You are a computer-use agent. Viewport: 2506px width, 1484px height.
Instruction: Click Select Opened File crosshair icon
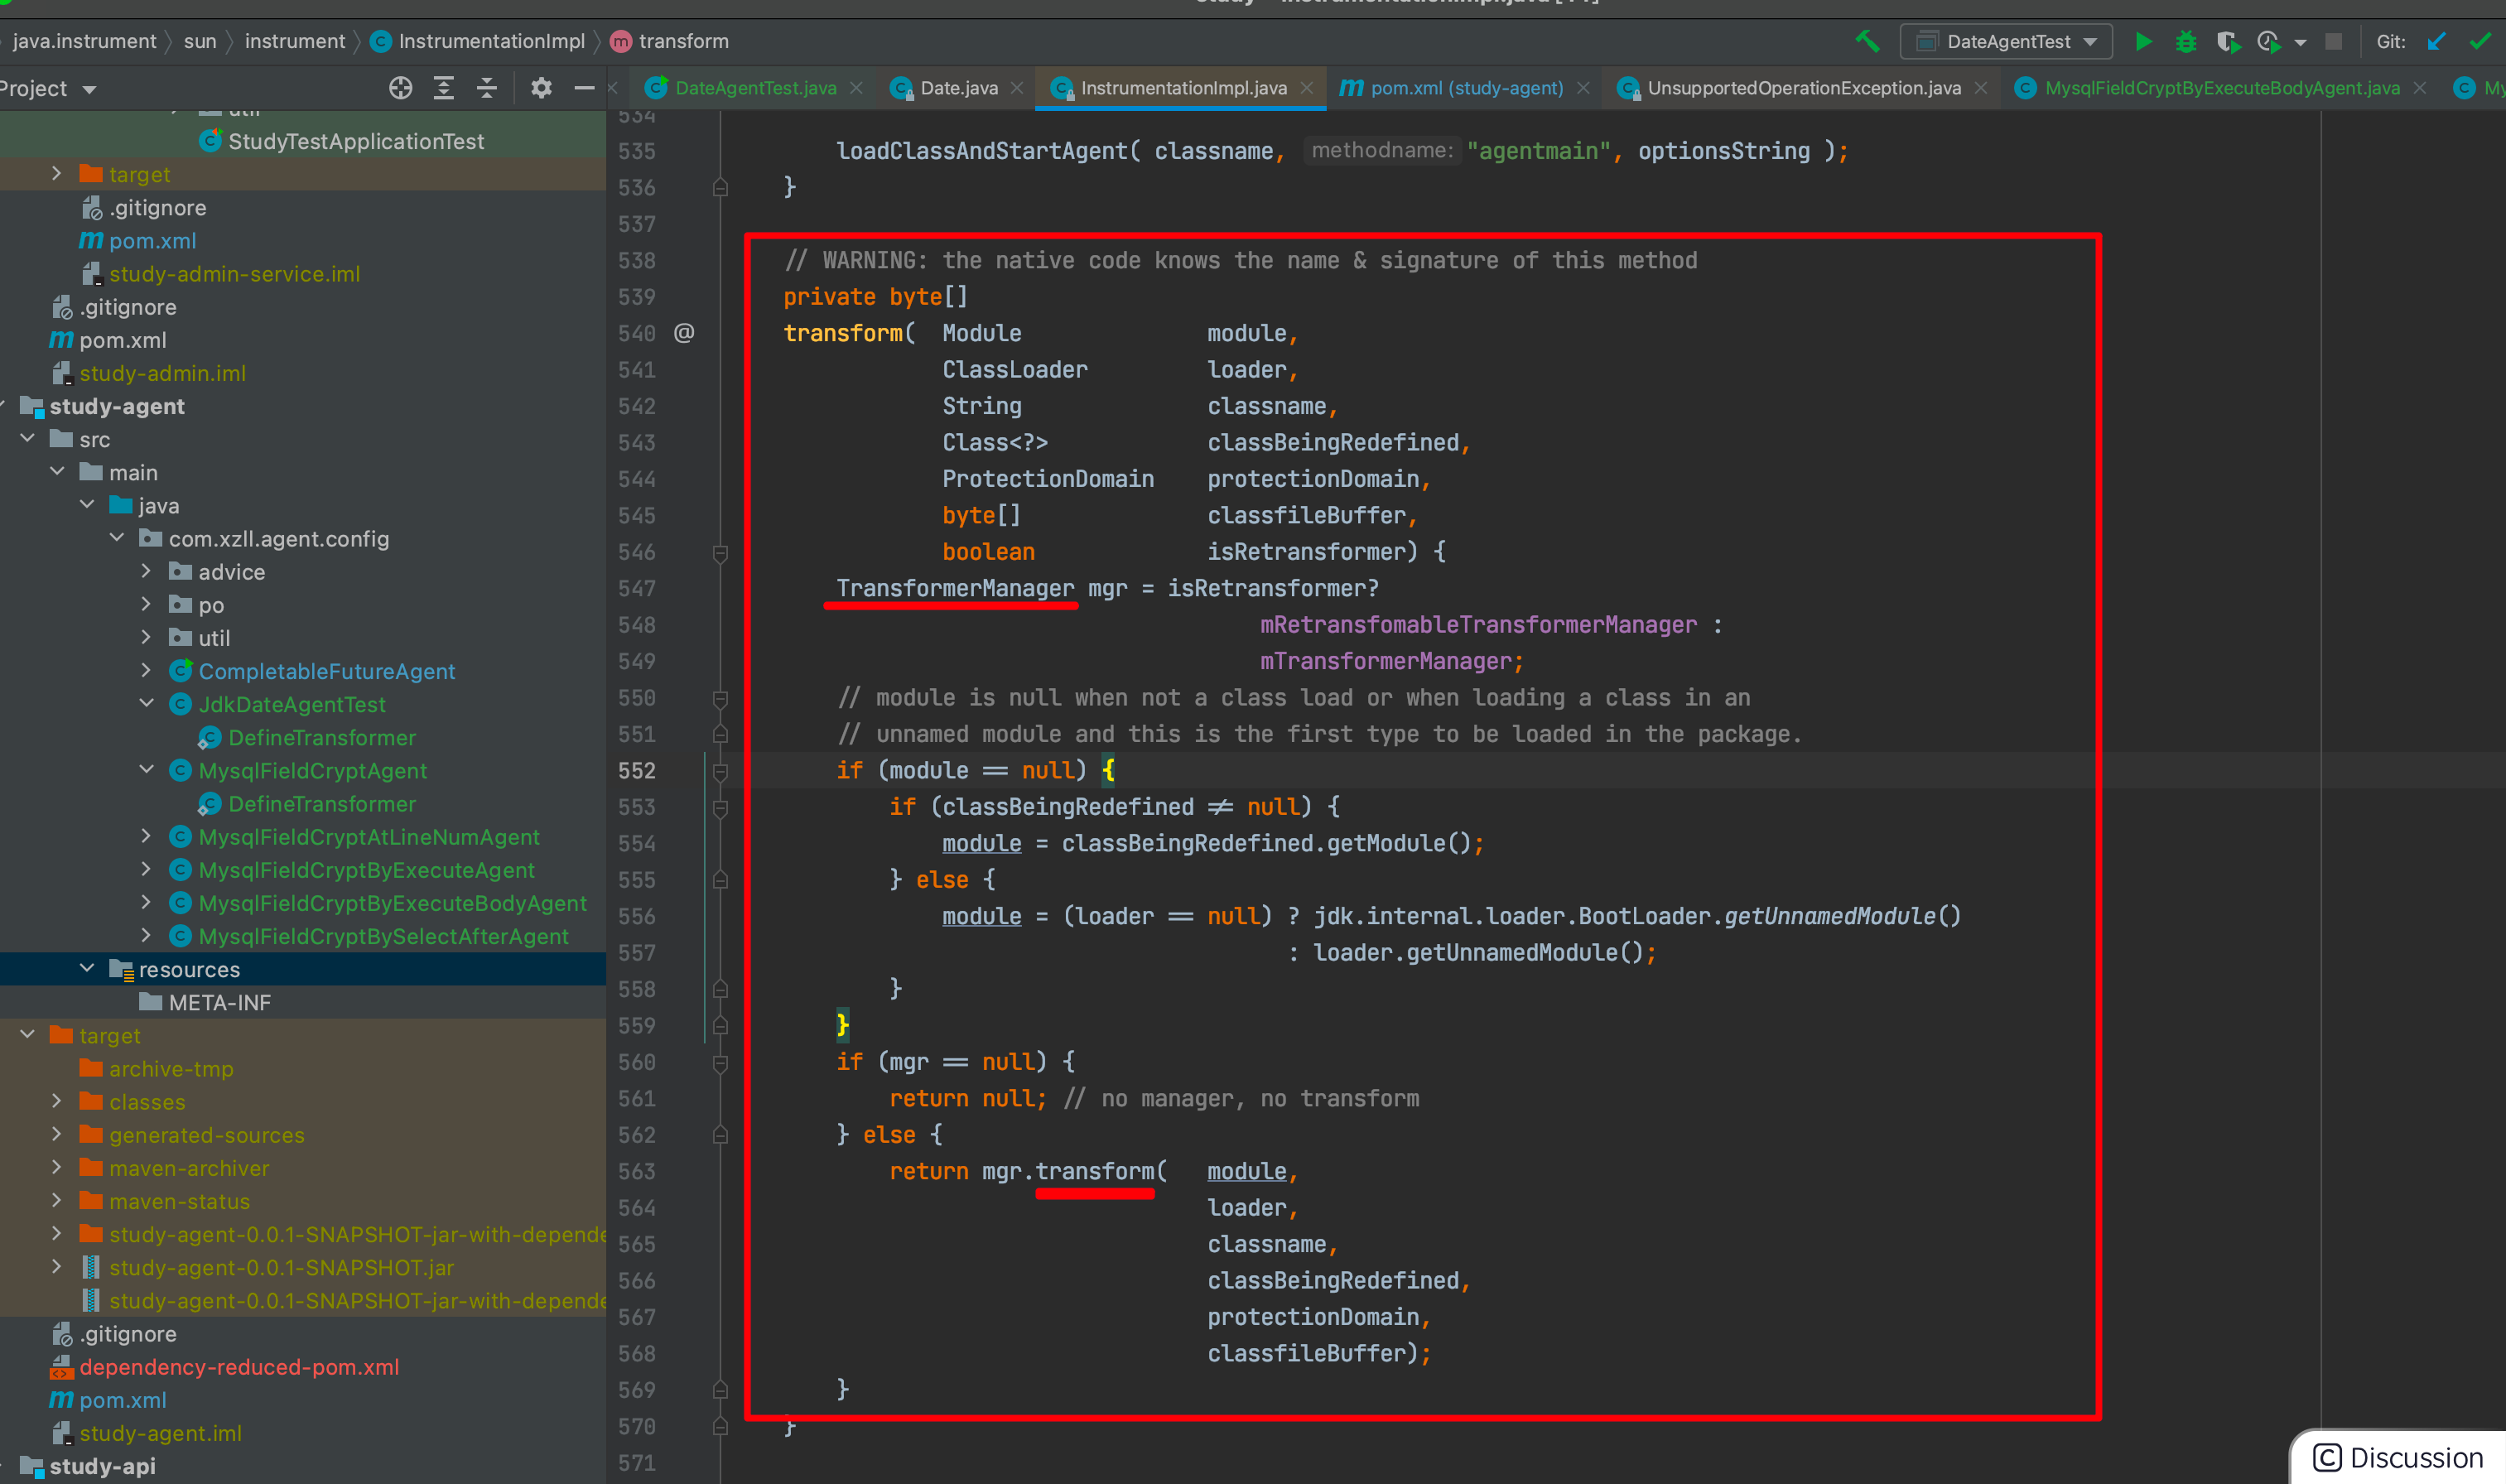pyautogui.click(x=400, y=88)
